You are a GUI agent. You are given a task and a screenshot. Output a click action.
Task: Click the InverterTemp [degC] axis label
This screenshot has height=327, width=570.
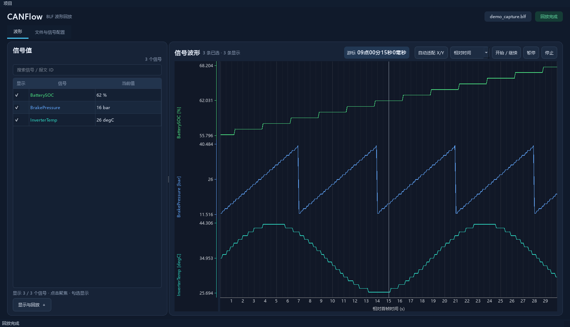[x=179, y=275]
